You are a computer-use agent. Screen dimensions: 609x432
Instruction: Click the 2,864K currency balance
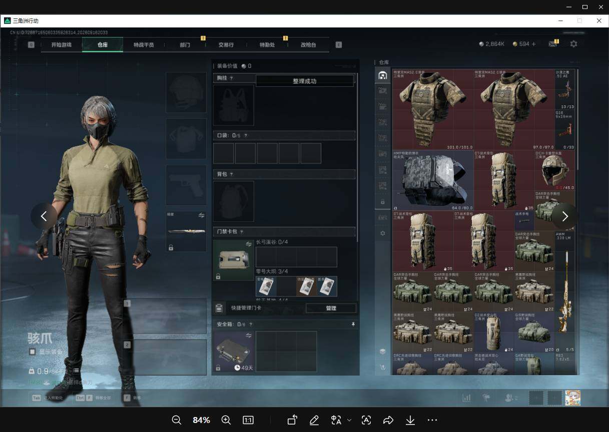tap(491, 44)
